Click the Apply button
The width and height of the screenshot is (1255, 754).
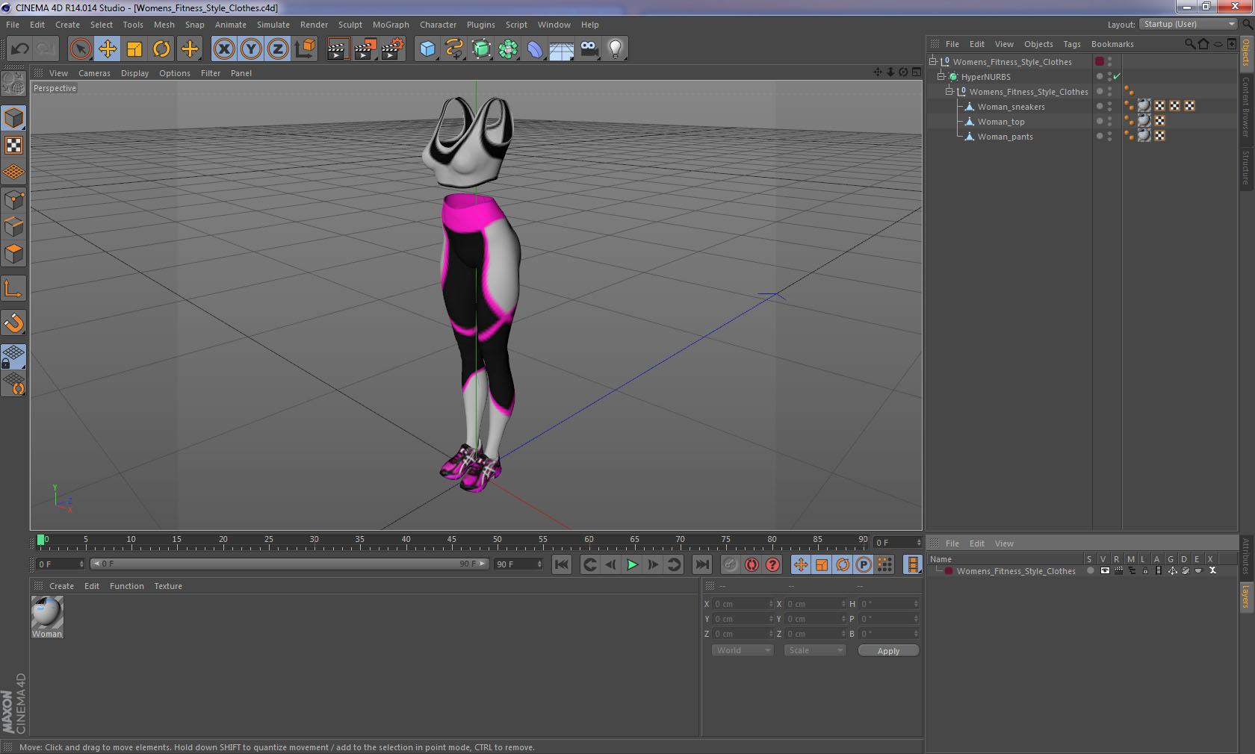pyautogui.click(x=888, y=651)
